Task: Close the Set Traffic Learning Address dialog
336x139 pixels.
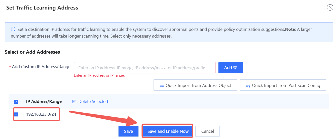Action: tap(330, 8)
